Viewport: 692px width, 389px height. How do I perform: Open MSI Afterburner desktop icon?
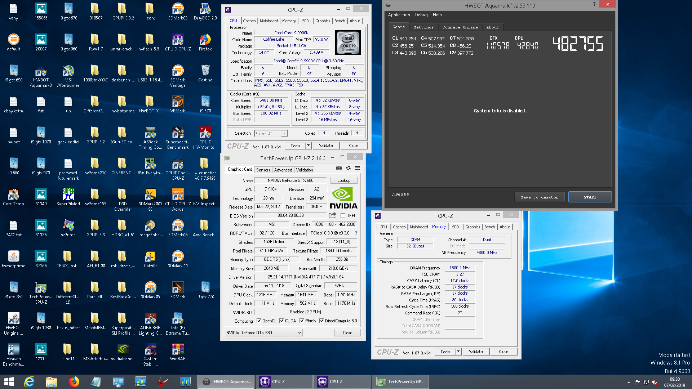(x=68, y=77)
